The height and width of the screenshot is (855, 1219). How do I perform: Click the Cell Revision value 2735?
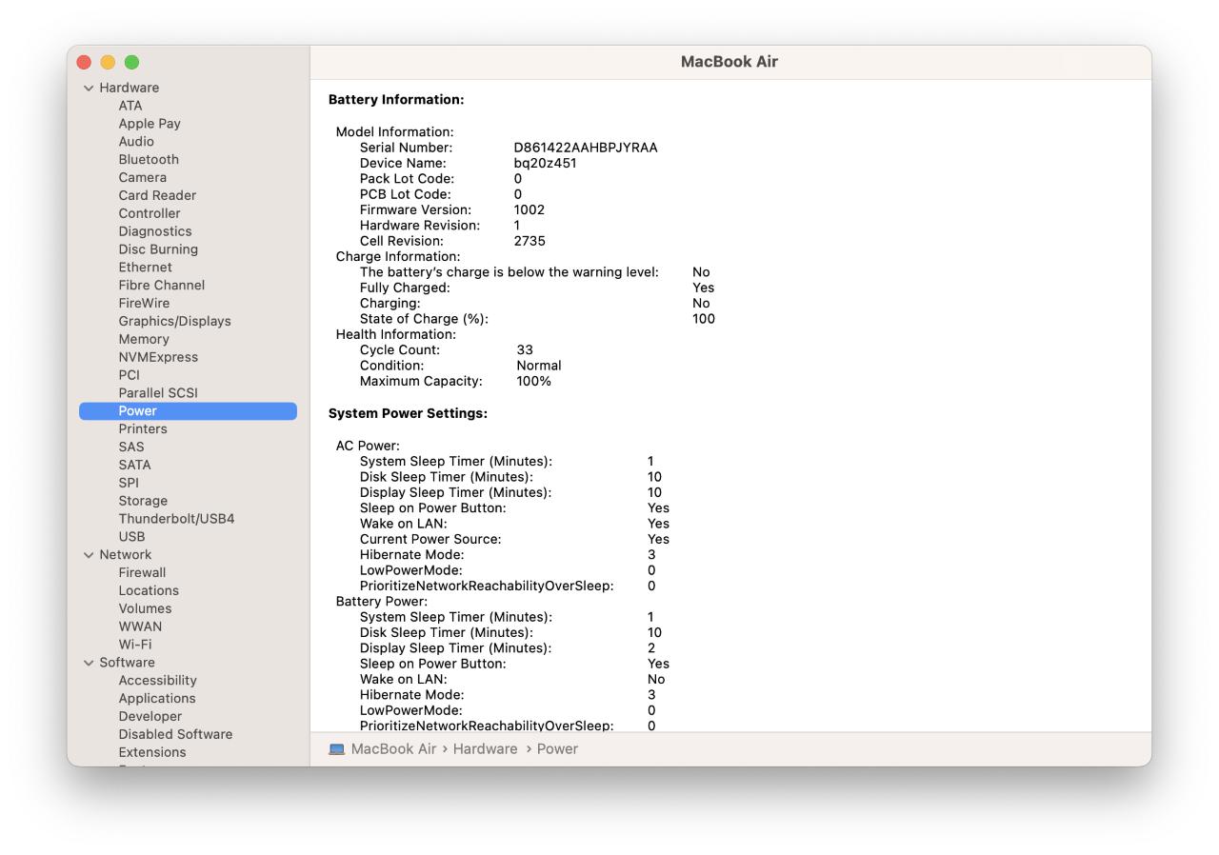(530, 242)
